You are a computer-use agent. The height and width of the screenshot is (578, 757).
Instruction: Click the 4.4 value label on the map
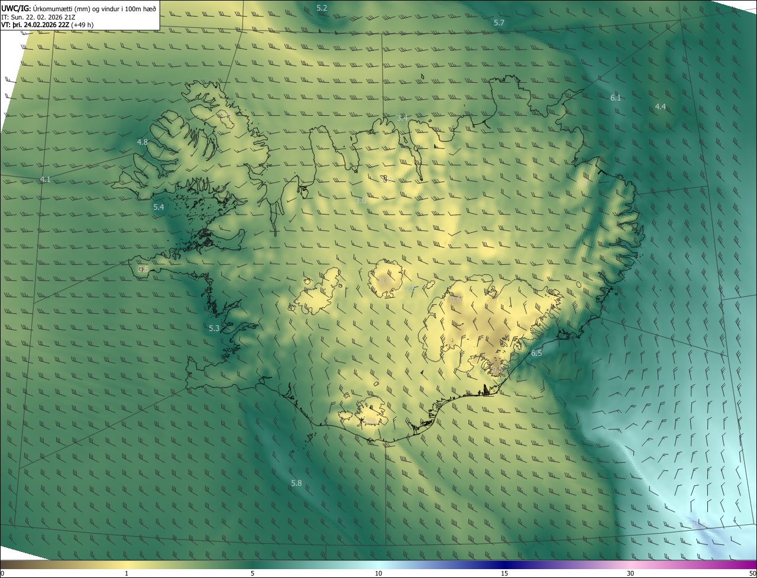click(x=661, y=106)
